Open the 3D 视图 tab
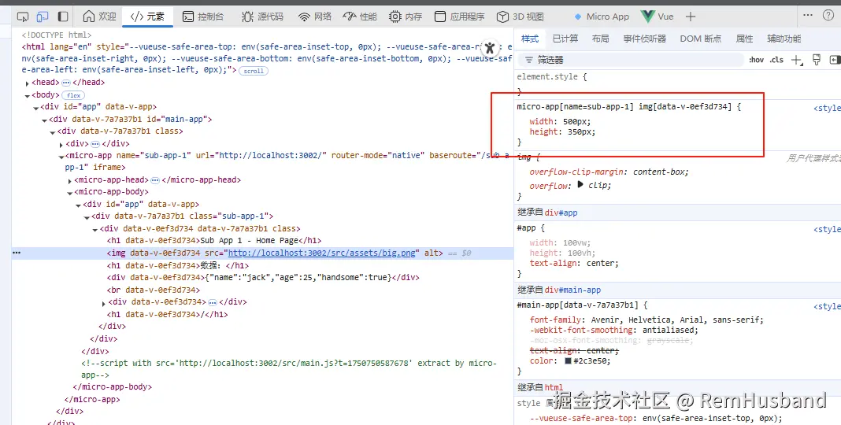Viewport: 841px width, 425px height. (520, 17)
